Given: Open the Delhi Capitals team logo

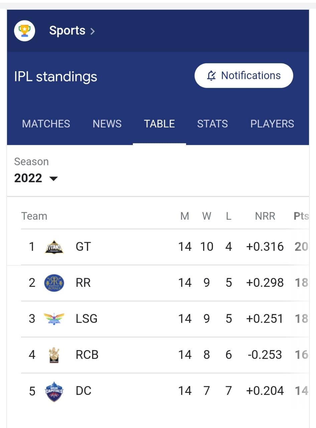Looking at the screenshot, I should click(54, 391).
